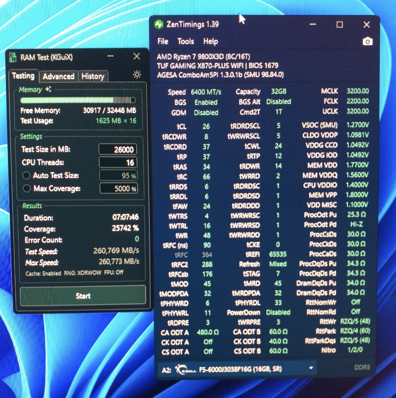This screenshot has width=396, height=398.
Task: Maximize the ZenTimings window
Action: click(340, 24)
